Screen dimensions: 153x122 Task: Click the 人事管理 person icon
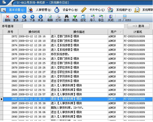tap(30, 10)
